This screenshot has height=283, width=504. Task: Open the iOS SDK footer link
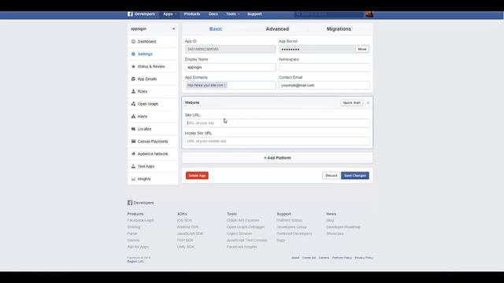(x=184, y=220)
